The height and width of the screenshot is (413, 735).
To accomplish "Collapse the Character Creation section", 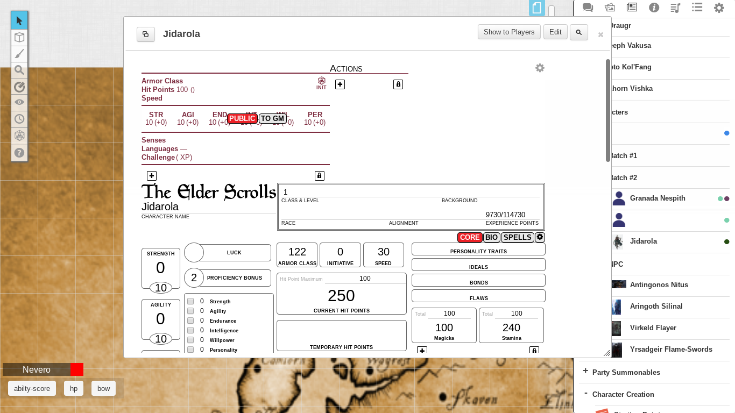I will [585, 394].
